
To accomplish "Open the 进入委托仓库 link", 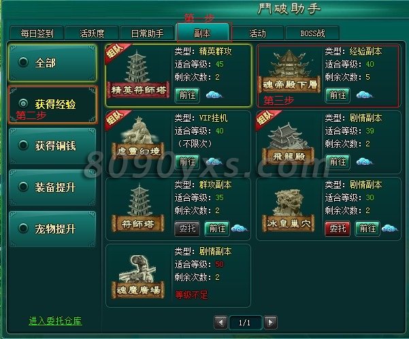I will pyautogui.click(x=55, y=321).
